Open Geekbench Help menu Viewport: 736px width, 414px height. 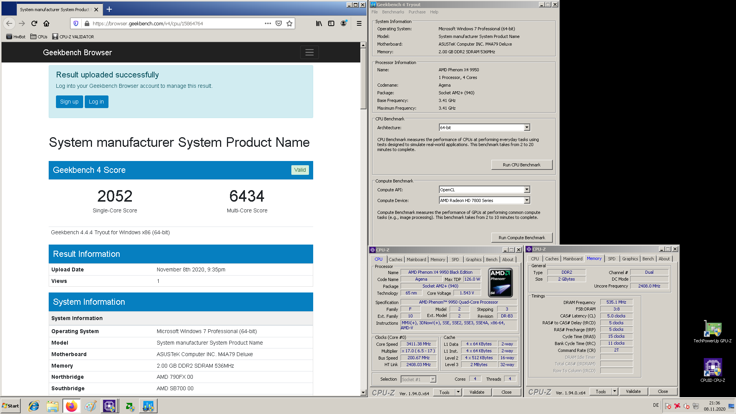click(x=434, y=12)
